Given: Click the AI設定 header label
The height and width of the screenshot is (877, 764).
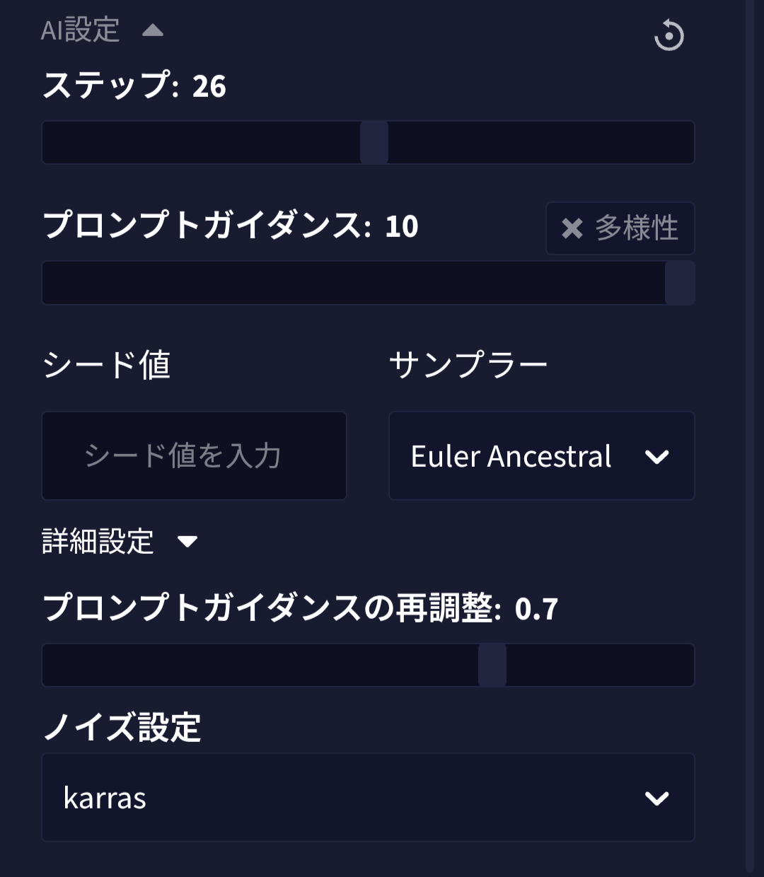Looking at the screenshot, I should (80, 30).
